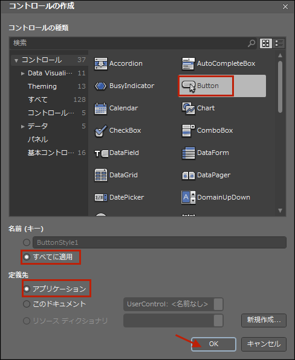Screen dimensions: 295x360
Task: Choose the AutoCompleteBox control icon
Action: click(x=188, y=63)
